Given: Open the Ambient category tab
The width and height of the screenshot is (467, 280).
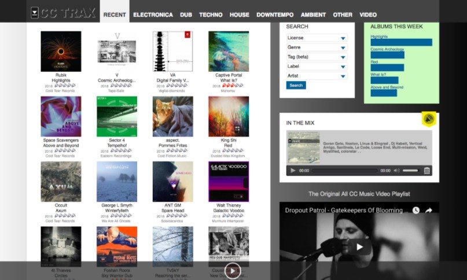Looking at the screenshot, I should 314,14.
